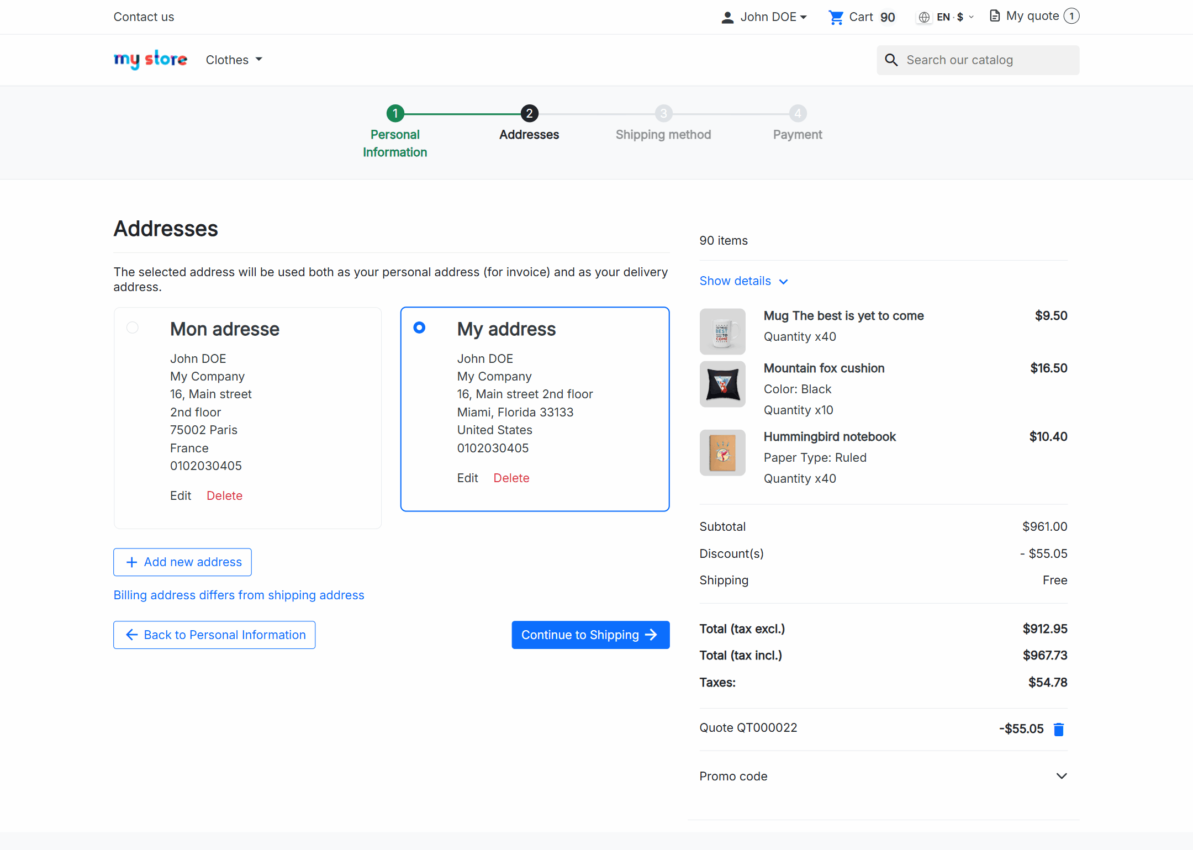This screenshot has height=850, width=1193.
Task: Go to Personal Information step label
Action: [x=395, y=144]
